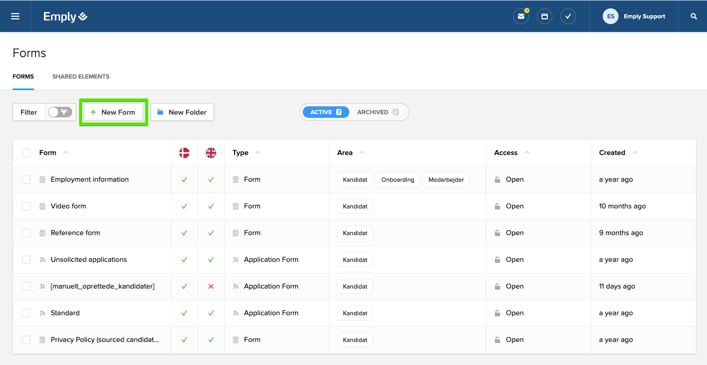Click the Danish flag column icon
The height and width of the screenshot is (365, 707).
[184, 153]
